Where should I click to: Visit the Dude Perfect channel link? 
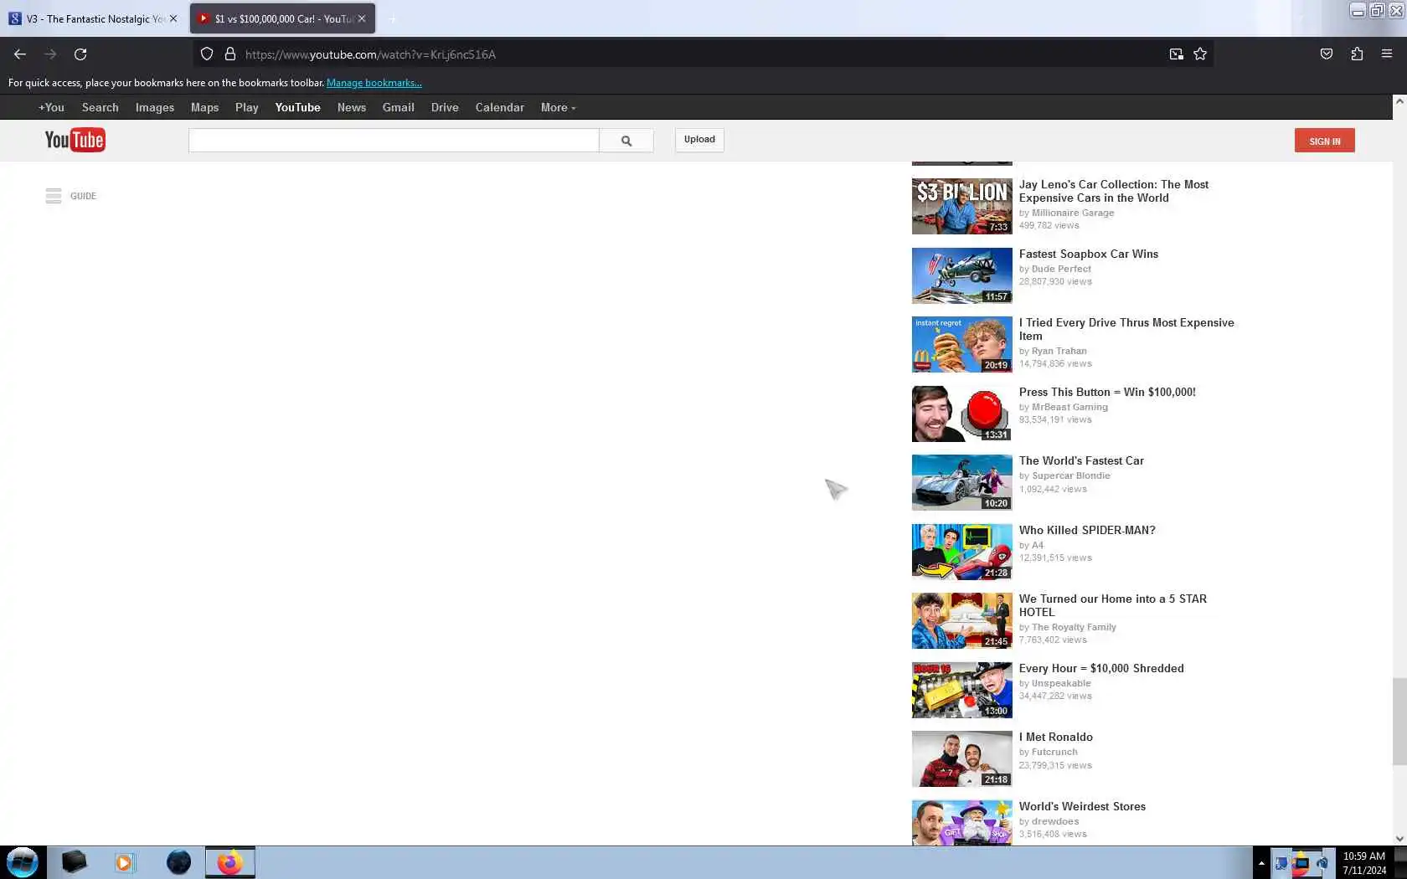[x=1061, y=269]
